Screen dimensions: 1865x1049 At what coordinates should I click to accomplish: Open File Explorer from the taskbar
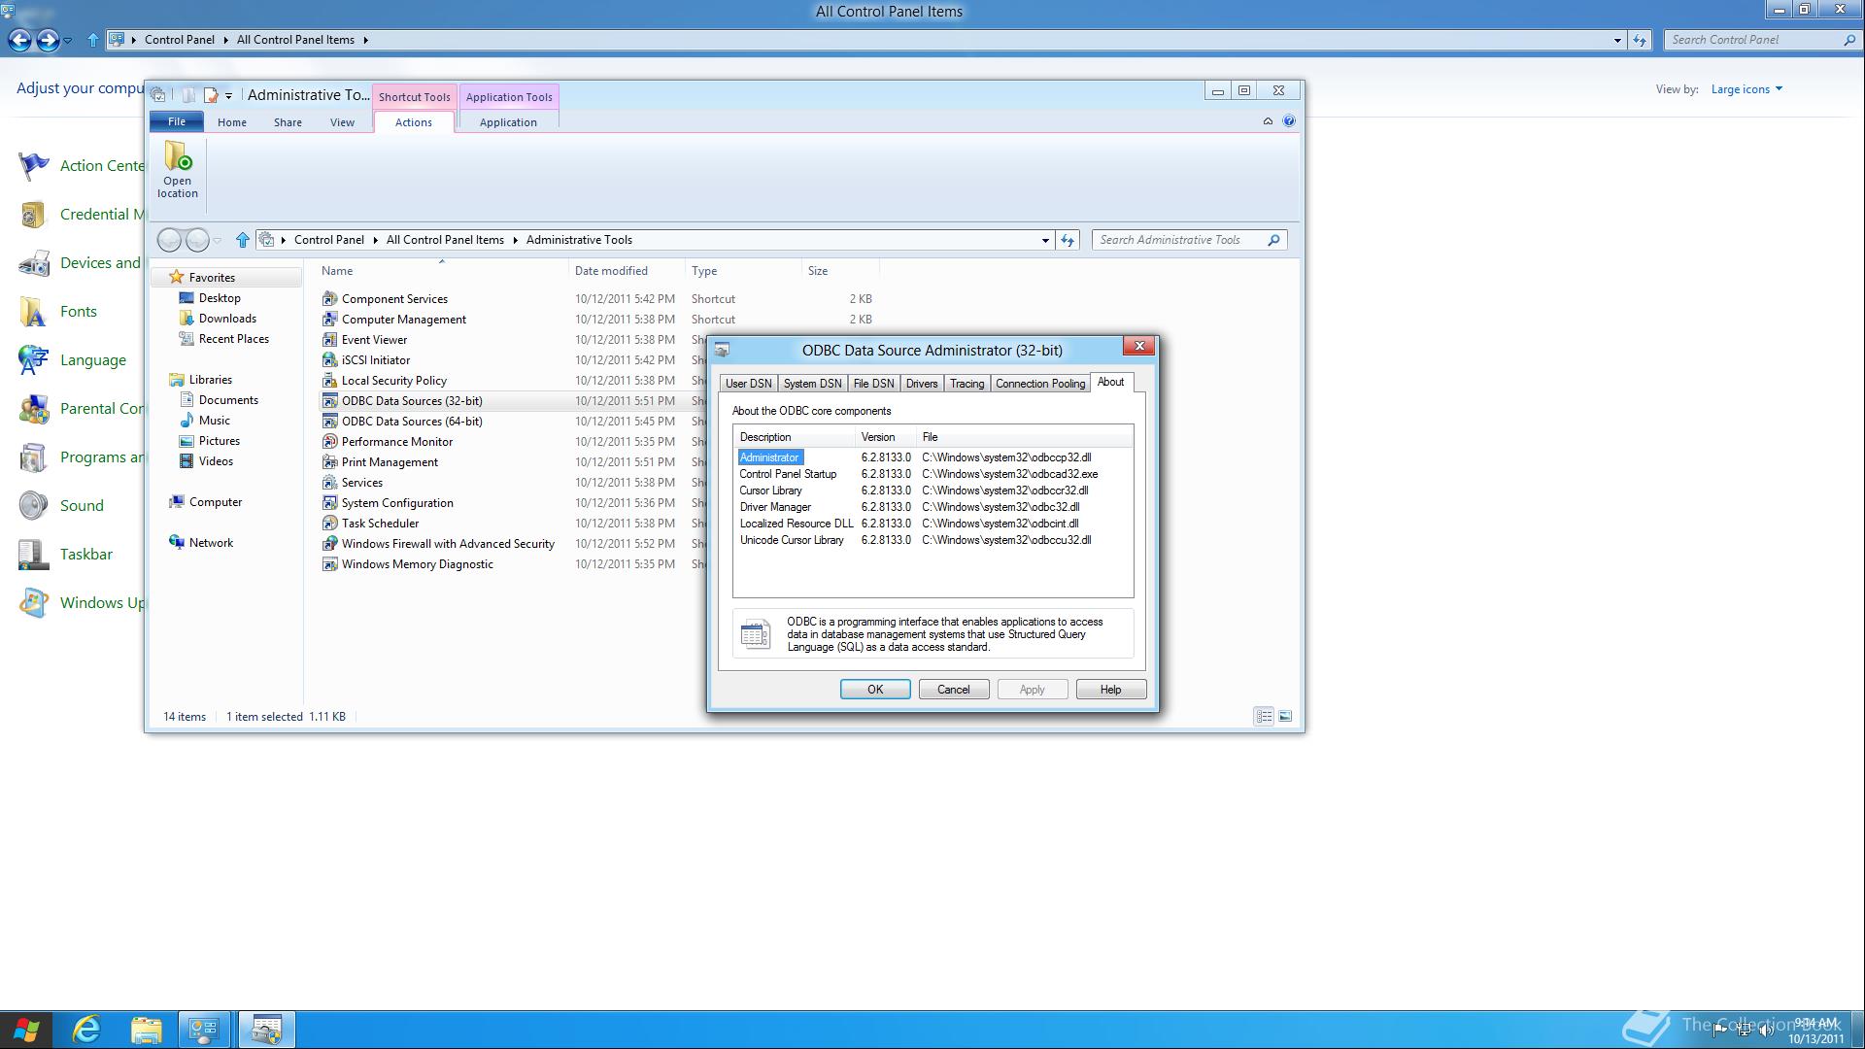click(x=147, y=1030)
